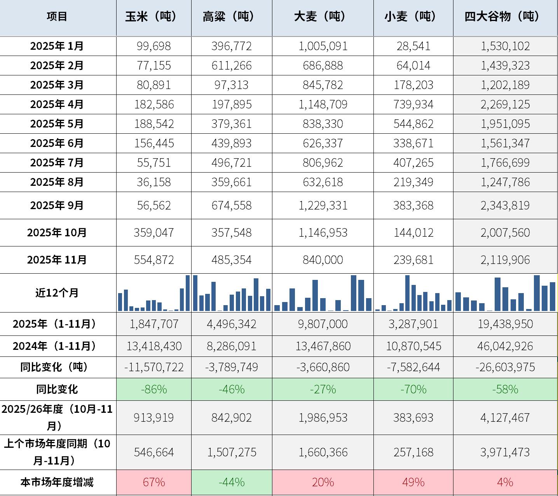Click the 本市场年度增减 row label
The width and height of the screenshot is (558, 496).
(58, 482)
